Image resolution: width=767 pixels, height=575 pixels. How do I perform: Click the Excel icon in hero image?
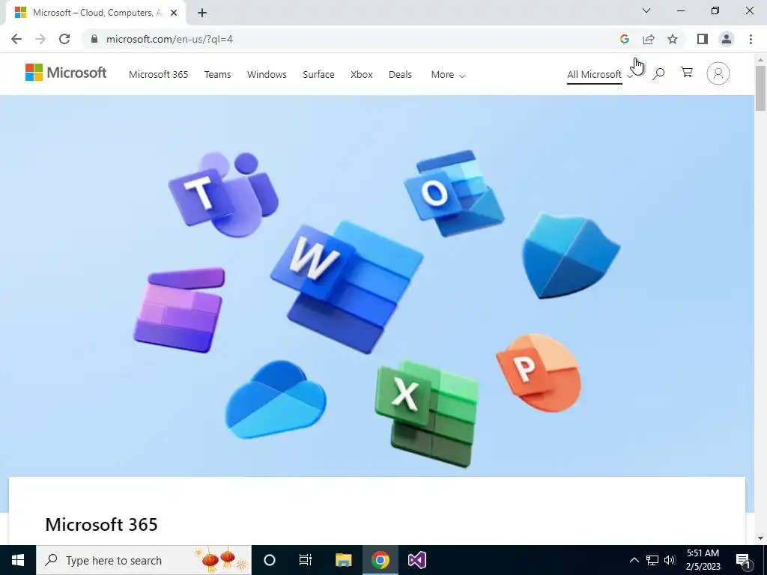pos(427,414)
